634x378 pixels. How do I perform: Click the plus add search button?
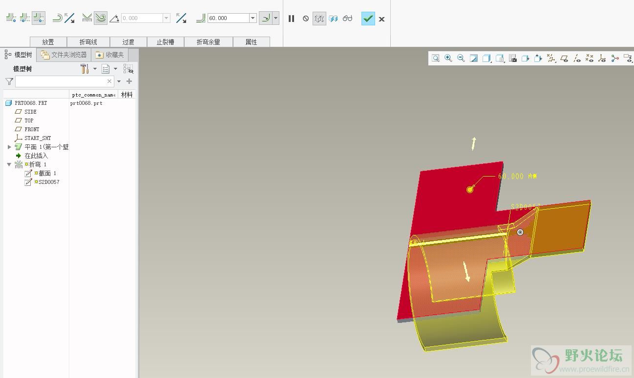point(129,81)
